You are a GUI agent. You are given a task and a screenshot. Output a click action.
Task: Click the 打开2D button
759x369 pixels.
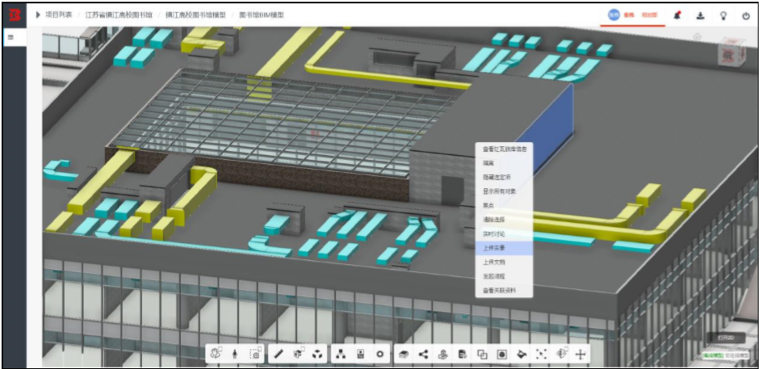pos(726,338)
